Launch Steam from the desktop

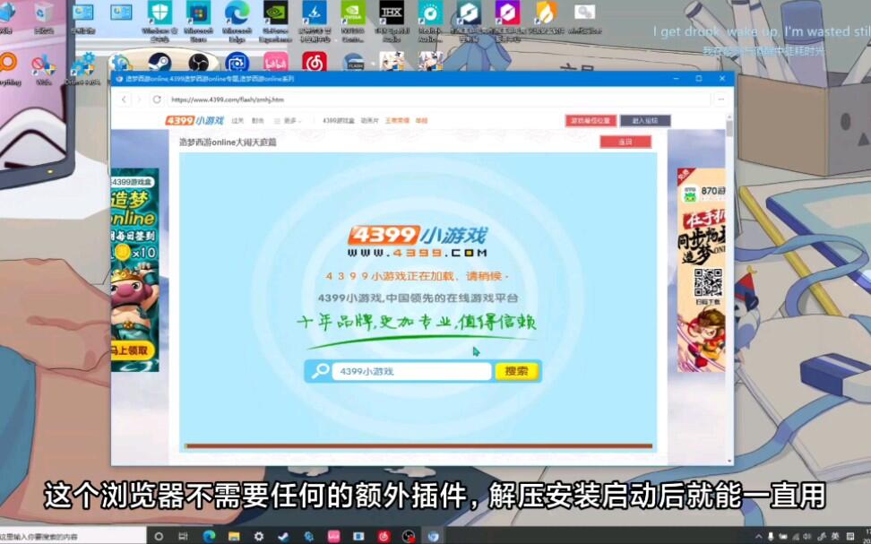(160, 63)
